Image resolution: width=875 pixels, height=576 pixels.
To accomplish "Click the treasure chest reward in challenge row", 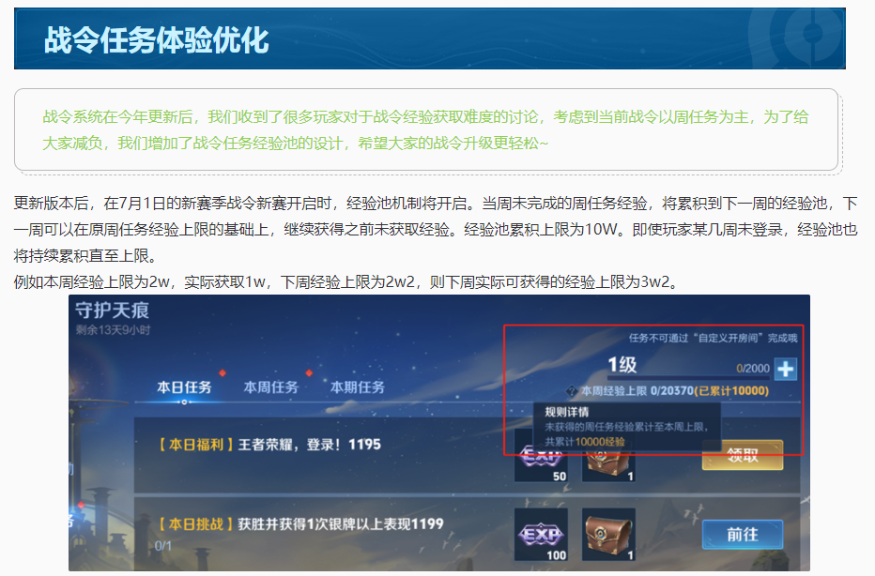I will point(608,534).
